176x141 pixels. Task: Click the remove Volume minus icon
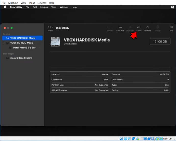tap(112, 27)
